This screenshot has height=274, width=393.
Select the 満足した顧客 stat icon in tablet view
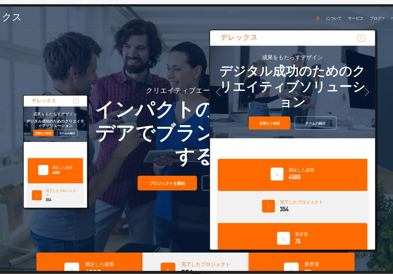click(277, 174)
